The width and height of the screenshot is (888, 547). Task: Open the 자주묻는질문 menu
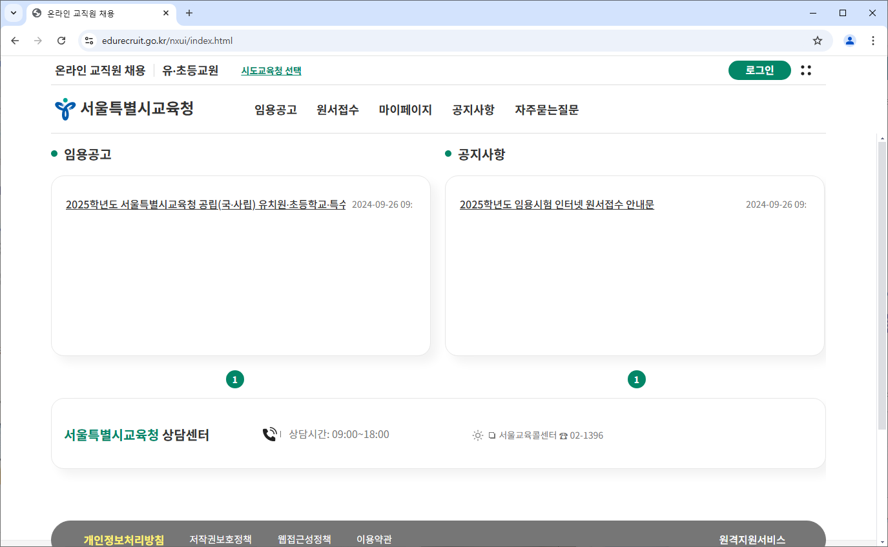(x=546, y=110)
